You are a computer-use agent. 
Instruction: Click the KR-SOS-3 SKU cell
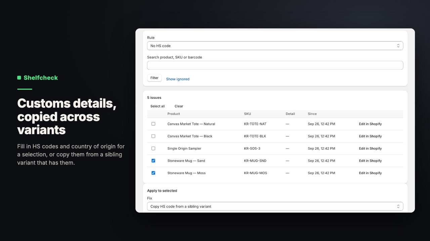click(x=252, y=148)
